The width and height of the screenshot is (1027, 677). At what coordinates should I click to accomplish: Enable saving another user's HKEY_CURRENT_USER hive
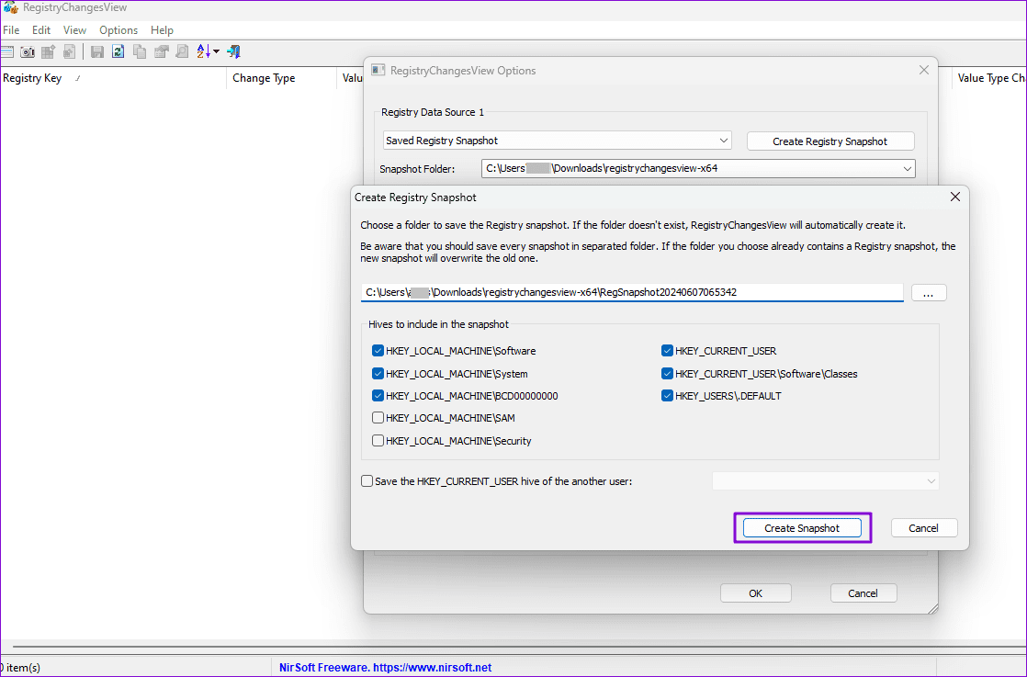click(367, 481)
